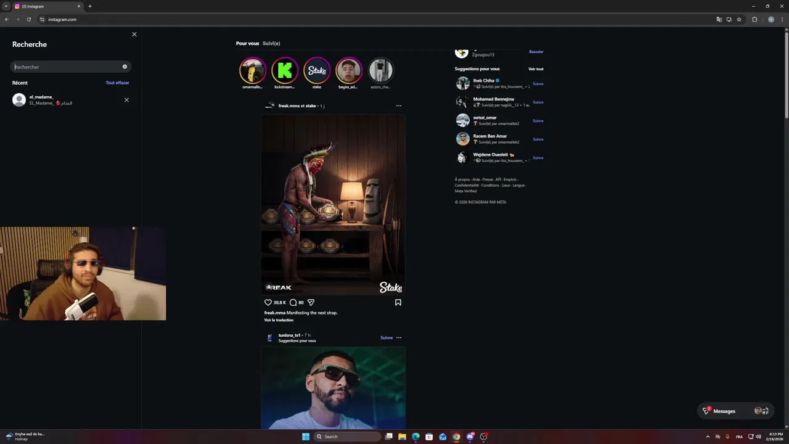Image resolution: width=789 pixels, height=444 pixels.
Task: Click Basculer to switch account
Action: point(536,52)
